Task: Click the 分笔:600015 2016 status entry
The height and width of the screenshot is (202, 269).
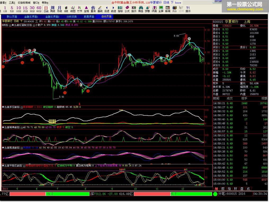Action: click(232, 194)
